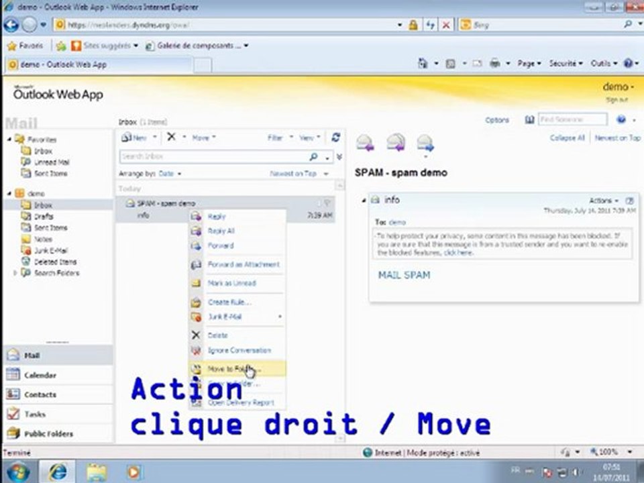Open the Actions dropdown in the message
The image size is (644, 483).
[604, 201]
